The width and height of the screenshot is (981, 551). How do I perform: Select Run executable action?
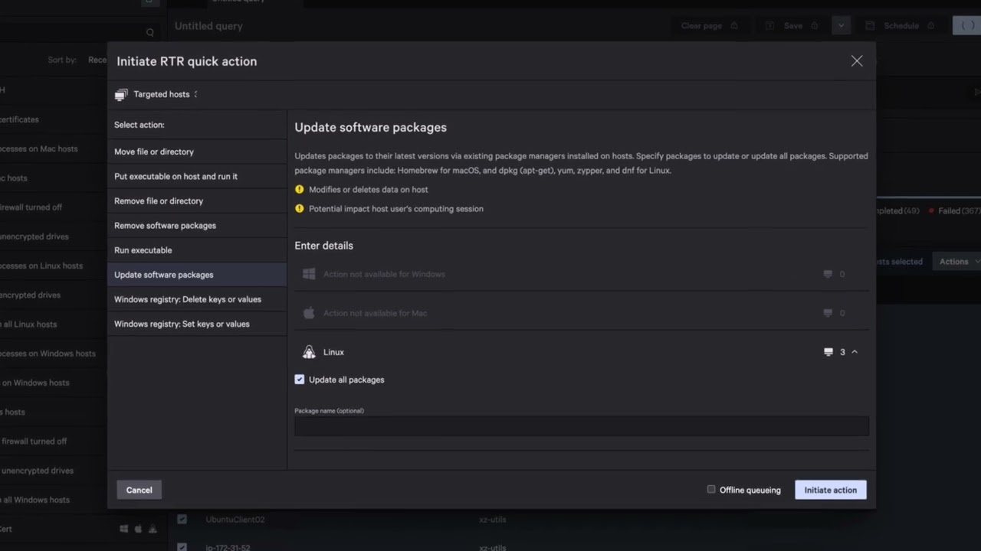coord(197,249)
